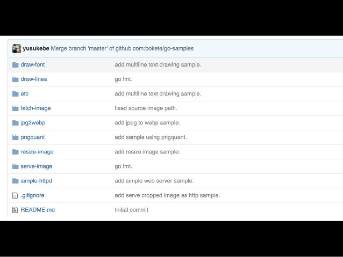Screen dimensions: 343x257
Task: View the 'Initial commit' commit message
Action: 132,210
